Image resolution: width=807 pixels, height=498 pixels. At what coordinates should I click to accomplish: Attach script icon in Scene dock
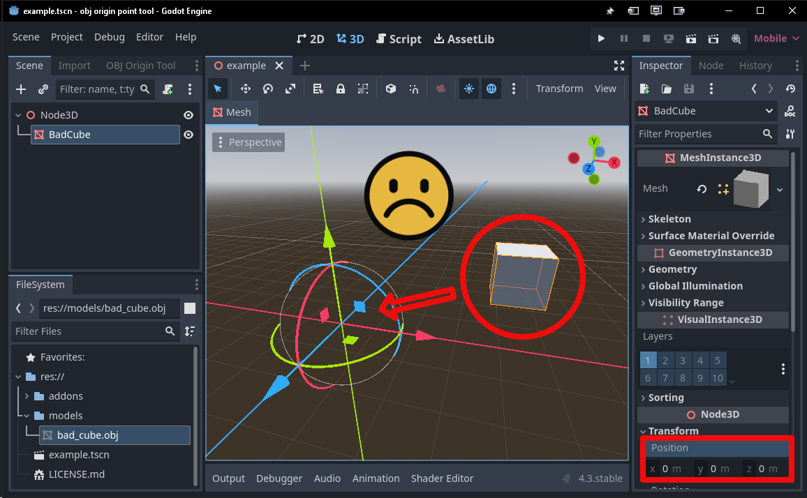pos(168,89)
